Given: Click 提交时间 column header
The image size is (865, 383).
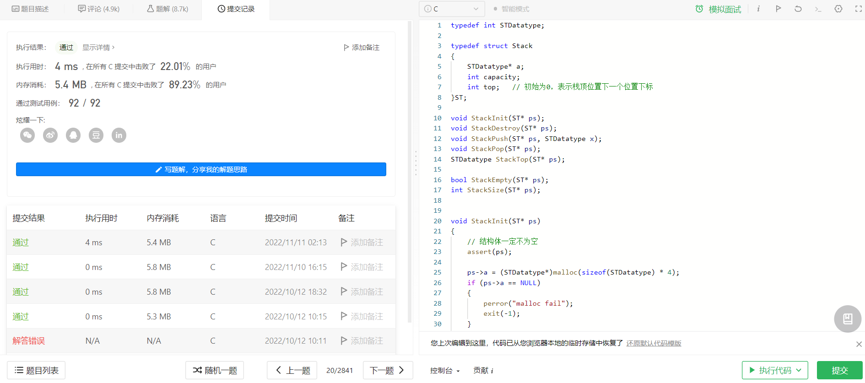Looking at the screenshot, I should tap(281, 218).
